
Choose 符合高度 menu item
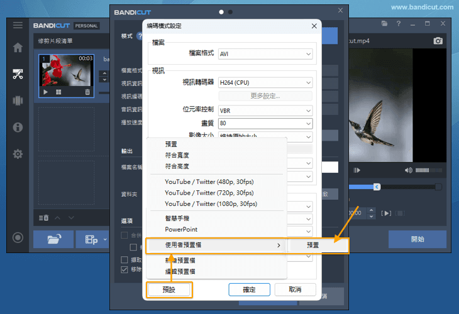point(177,166)
